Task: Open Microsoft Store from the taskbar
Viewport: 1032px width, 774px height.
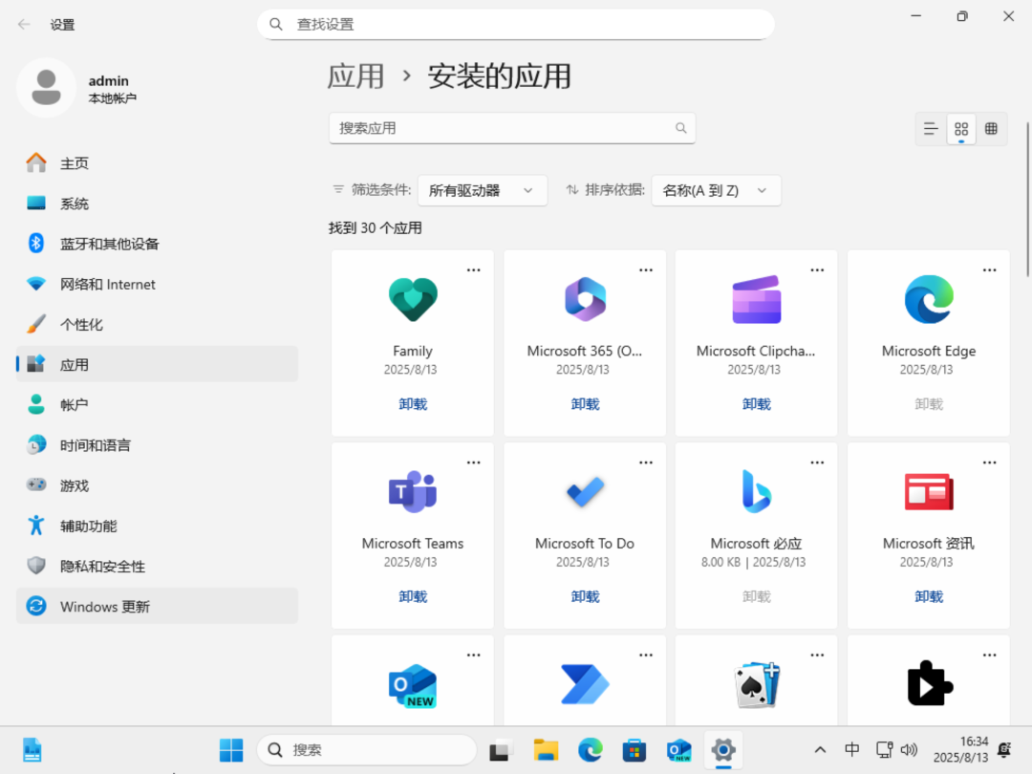Action: click(x=634, y=750)
